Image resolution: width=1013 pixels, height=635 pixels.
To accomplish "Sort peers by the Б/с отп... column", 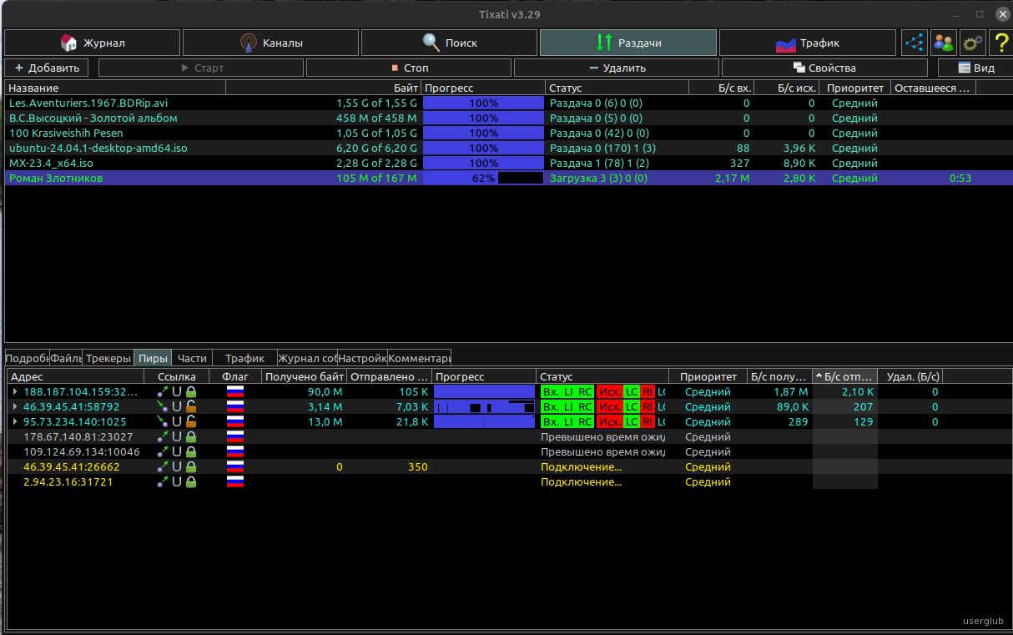I will tap(845, 377).
